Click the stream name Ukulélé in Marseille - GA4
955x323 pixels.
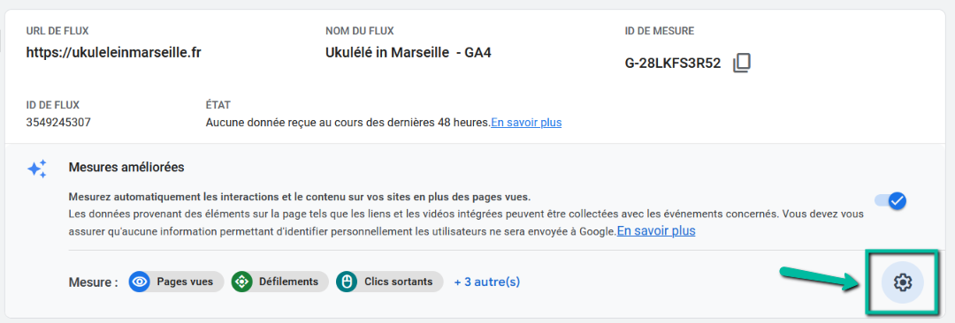[408, 53]
